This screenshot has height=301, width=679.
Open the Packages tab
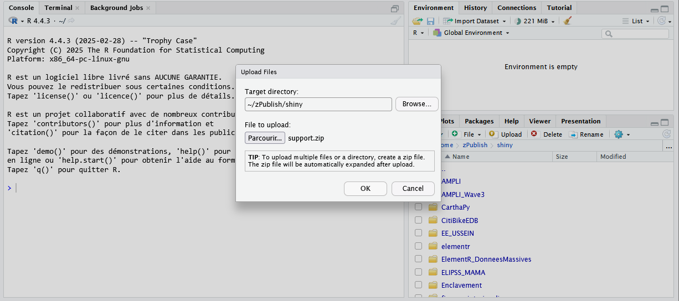(x=479, y=121)
